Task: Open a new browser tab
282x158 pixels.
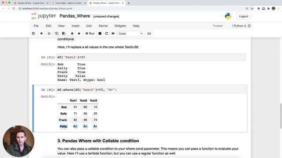Action: (x=129, y=3)
